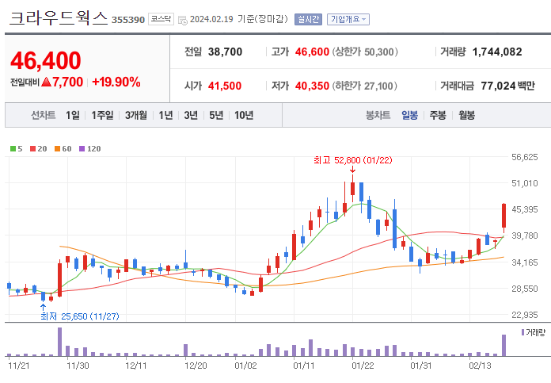Click the 2024.02.19 date text
Screen dimensions: 551x383
click(x=211, y=19)
